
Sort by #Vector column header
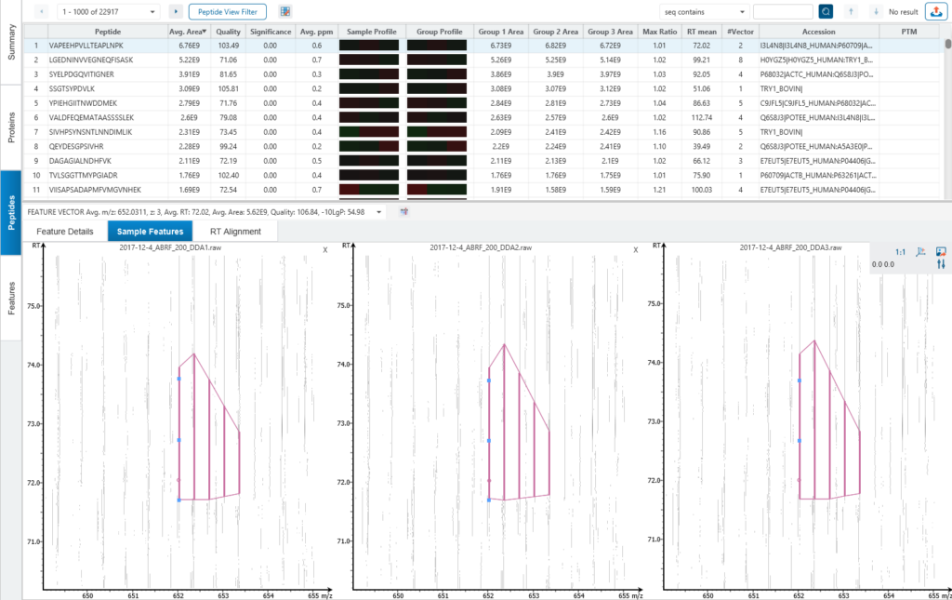point(740,32)
